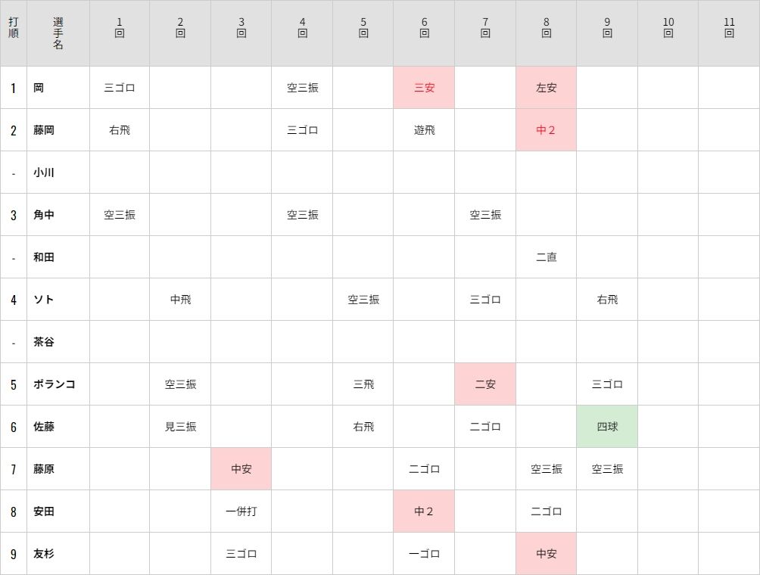The width and height of the screenshot is (760, 575).
Task: Select 藤岡's red 中２ result cell
Action: point(547,130)
